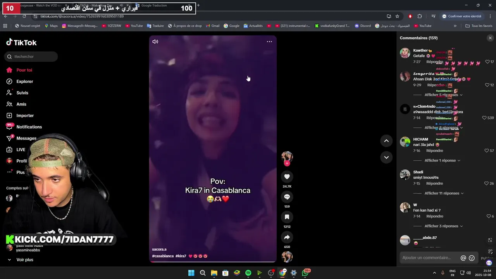This screenshot has width=496, height=279.
Task: Go to the previous video with the up arrow
Action: (386, 141)
